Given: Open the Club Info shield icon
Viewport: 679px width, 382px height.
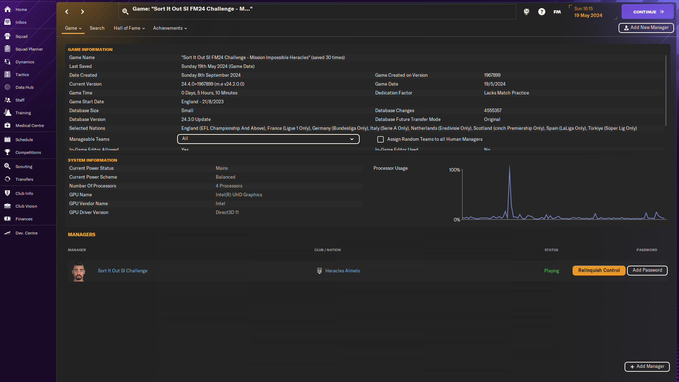Looking at the screenshot, I should pos(7,193).
